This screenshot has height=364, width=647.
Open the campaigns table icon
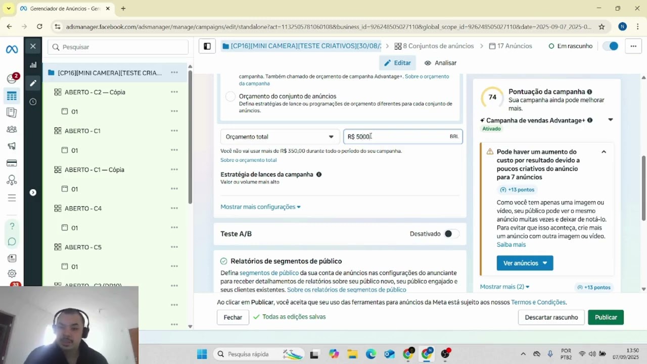point(12,96)
